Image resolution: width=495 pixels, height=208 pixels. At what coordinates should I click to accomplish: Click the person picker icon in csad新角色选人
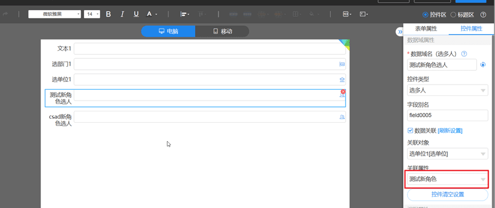(x=342, y=117)
